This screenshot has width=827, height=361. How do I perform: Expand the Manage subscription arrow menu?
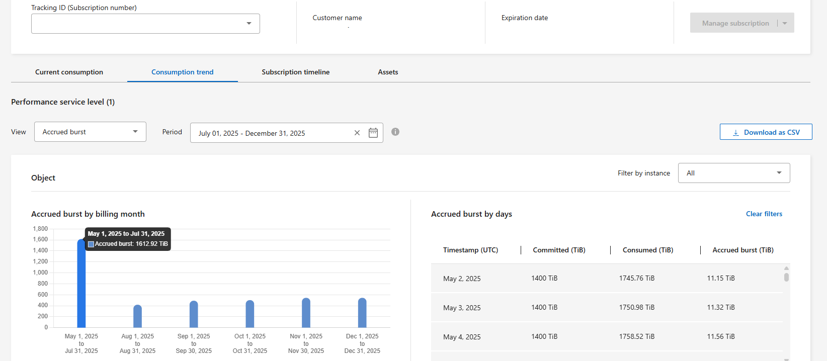[x=785, y=23]
